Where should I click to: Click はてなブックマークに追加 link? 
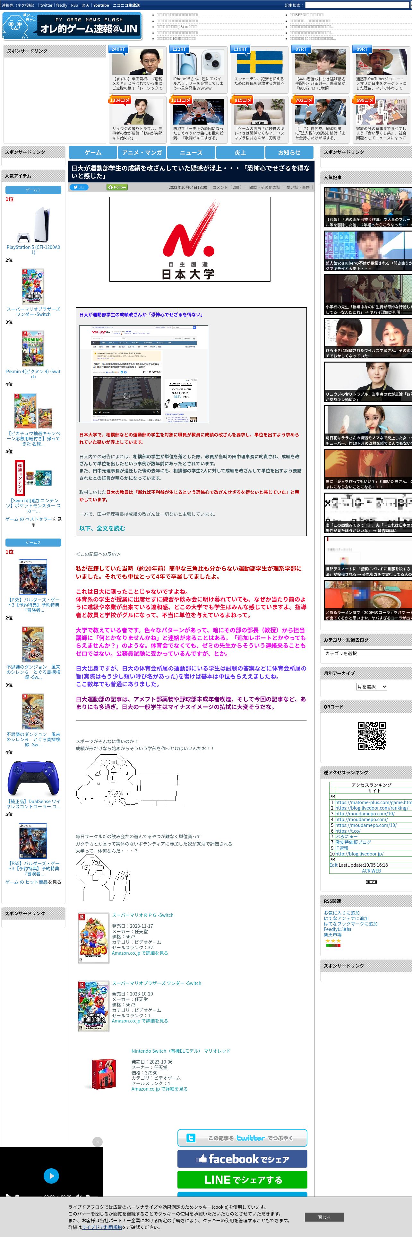351,924
